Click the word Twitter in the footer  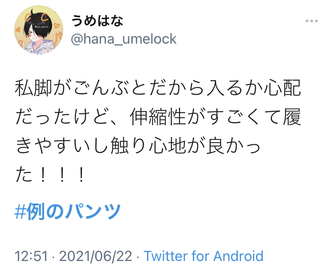[166, 256]
